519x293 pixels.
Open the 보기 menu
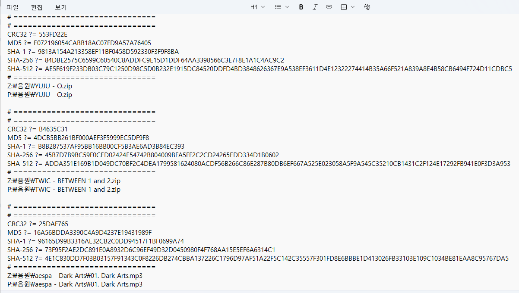(61, 7)
